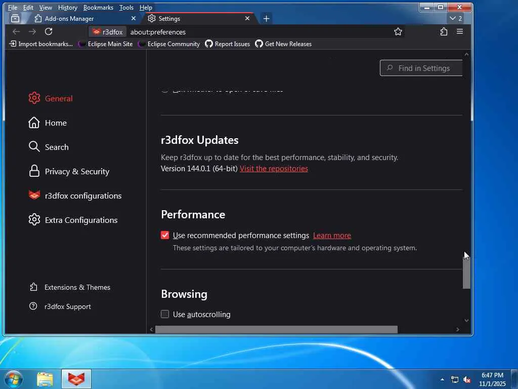
Task: Open Privacy & Security settings
Action: (69, 171)
